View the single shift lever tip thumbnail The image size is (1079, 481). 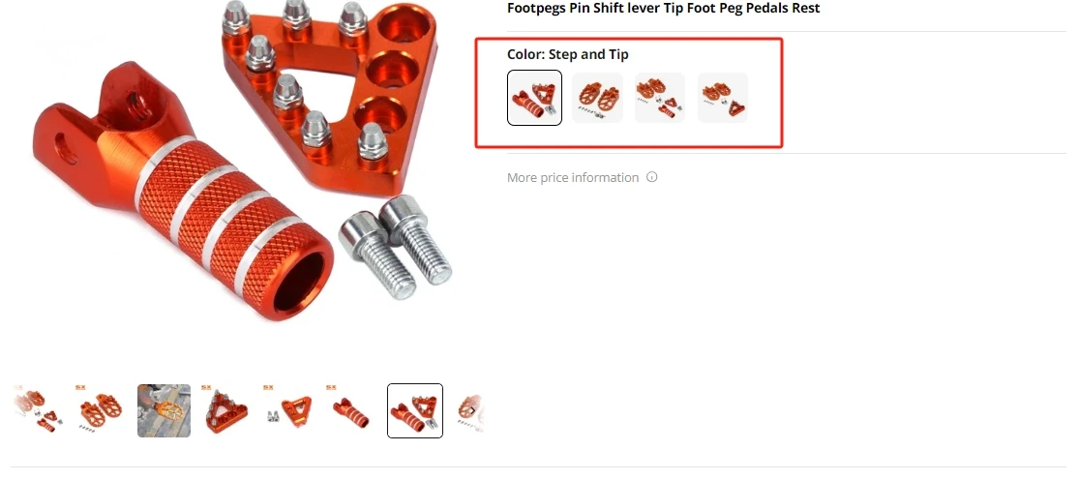click(351, 410)
